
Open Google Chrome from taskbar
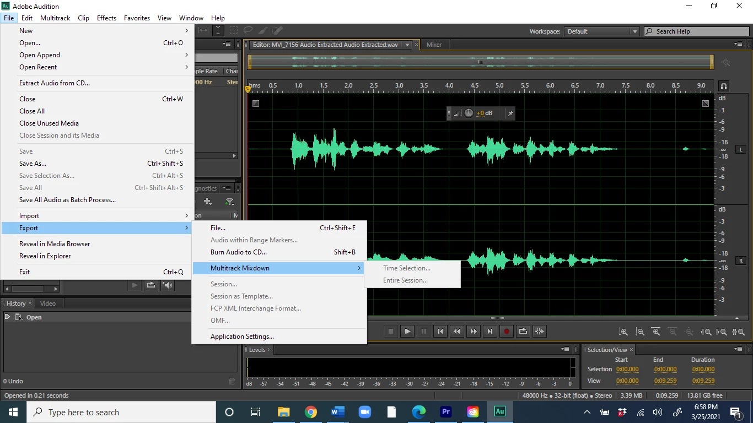point(311,412)
